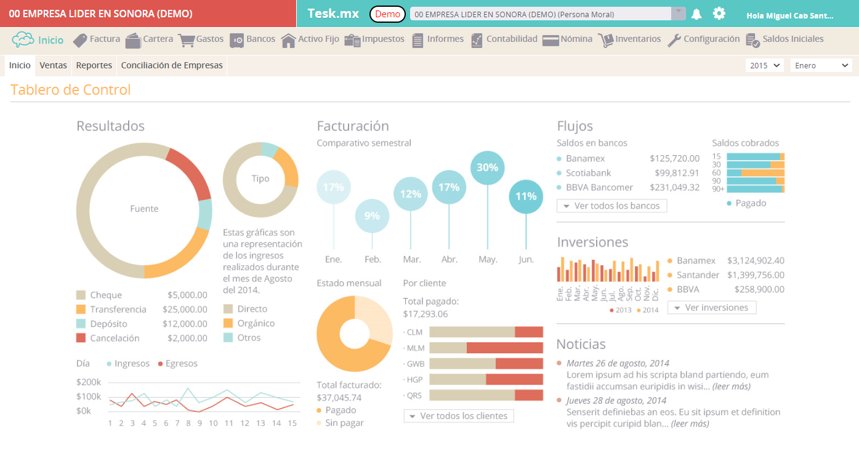Screen dimensions: 859x450
Task: Toggle the 2013 investments legend
Action: tap(620, 310)
